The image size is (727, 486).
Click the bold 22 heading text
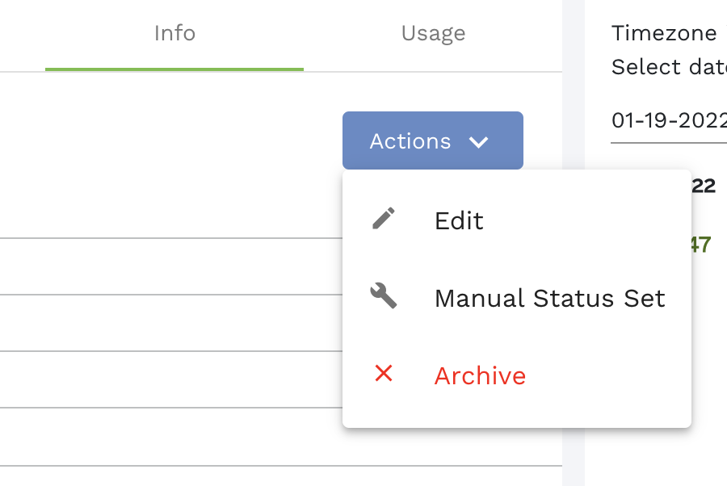click(703, 186)
